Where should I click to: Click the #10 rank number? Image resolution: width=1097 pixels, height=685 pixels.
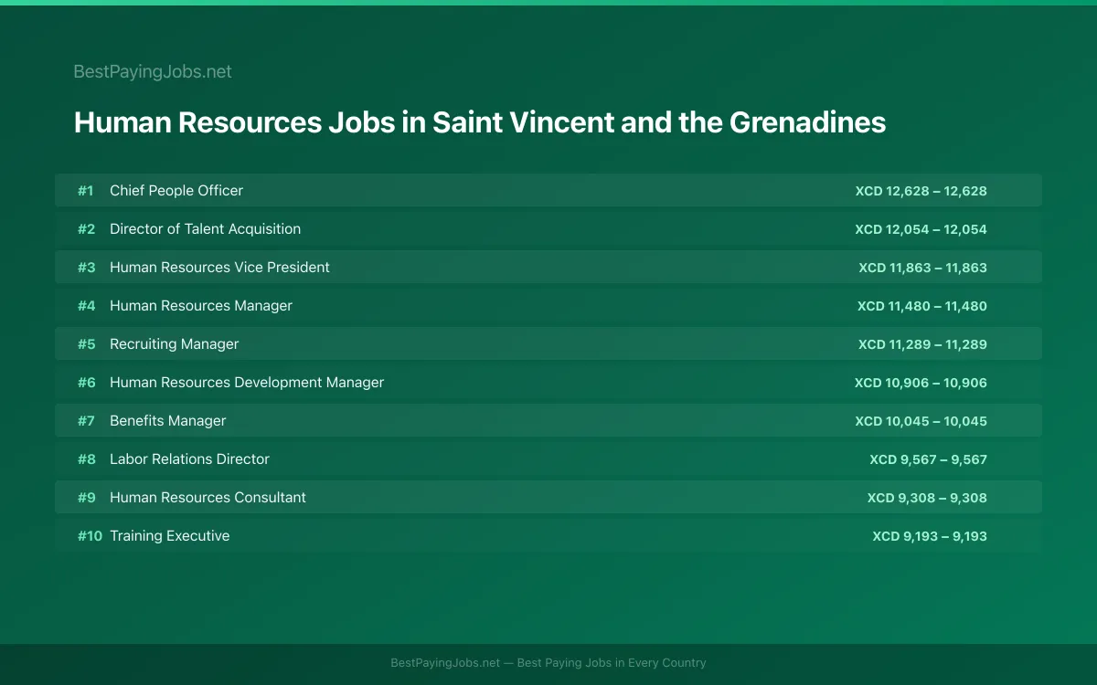click(90, 536)
